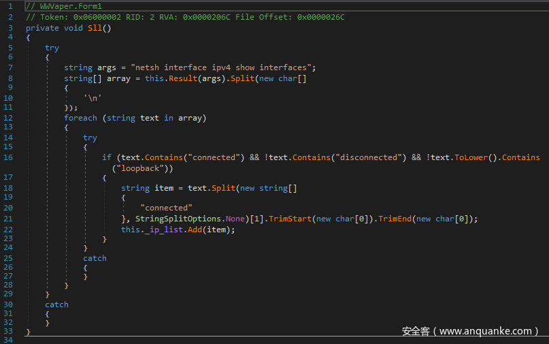Screen dimensions: 549x344
Task: Click the _ip_list field reference
Action: 169,230
